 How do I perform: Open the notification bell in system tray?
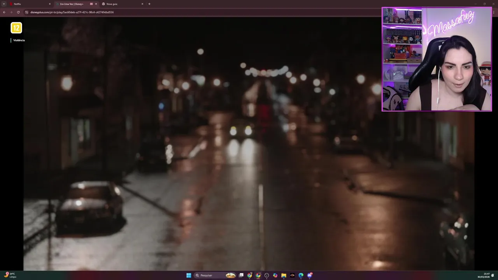click(493, 275)
